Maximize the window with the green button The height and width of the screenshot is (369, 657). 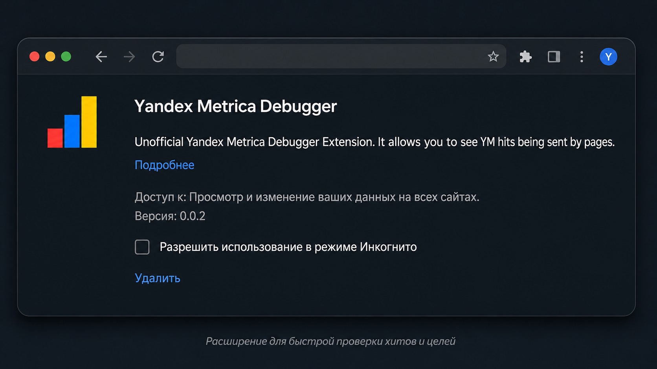66,57
